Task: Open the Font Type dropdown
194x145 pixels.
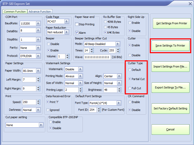Action: click(x=119, y=103)
